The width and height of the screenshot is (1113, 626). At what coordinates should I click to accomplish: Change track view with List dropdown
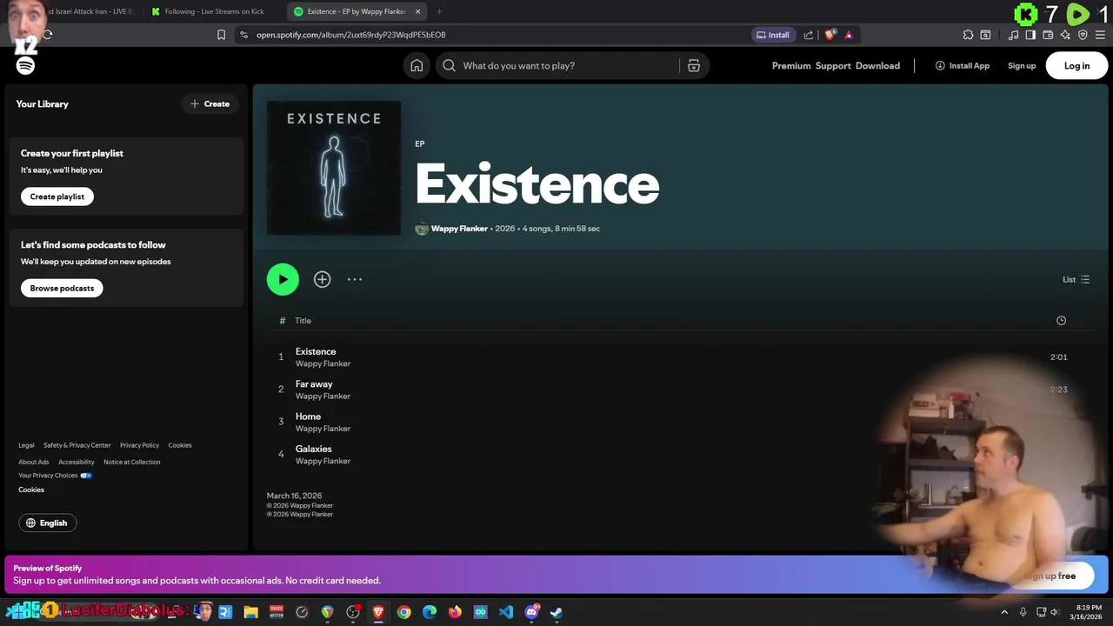tap(1076, 279)
